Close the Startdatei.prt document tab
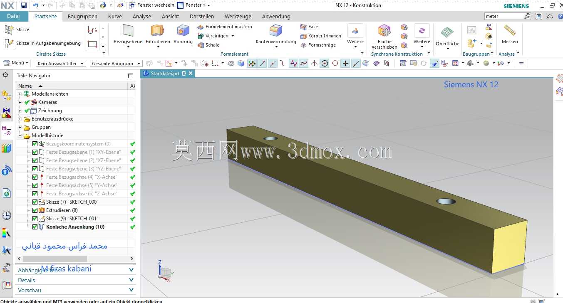The height and width of the screenshot is (303, 563). 191,73
